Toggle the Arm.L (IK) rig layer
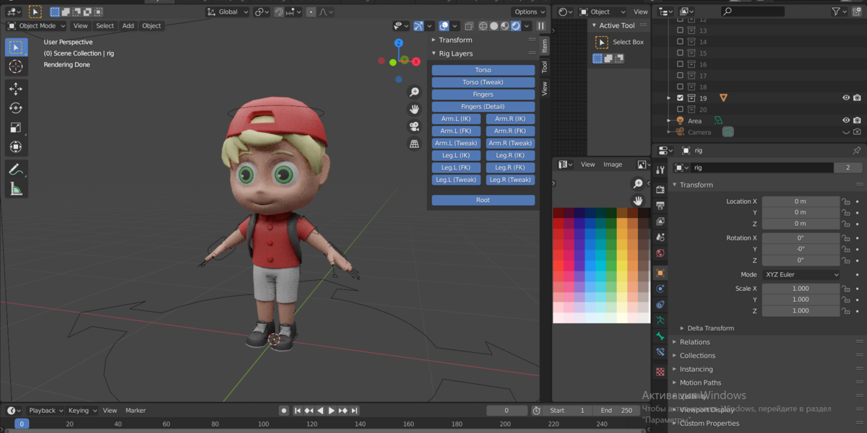867x433 pixels. click(x=456, y=119)
